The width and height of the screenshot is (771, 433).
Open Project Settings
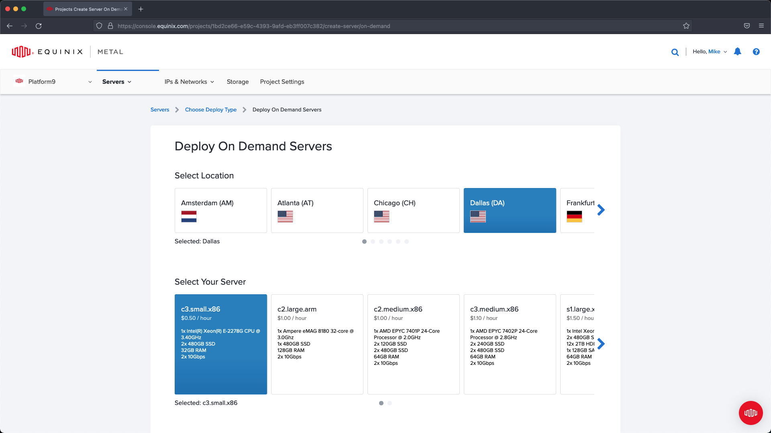click(x=282, y=82)
